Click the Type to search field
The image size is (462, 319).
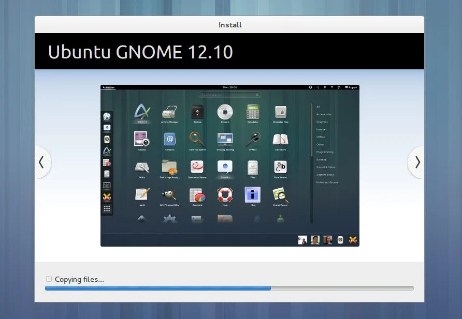tap(230, 95)
